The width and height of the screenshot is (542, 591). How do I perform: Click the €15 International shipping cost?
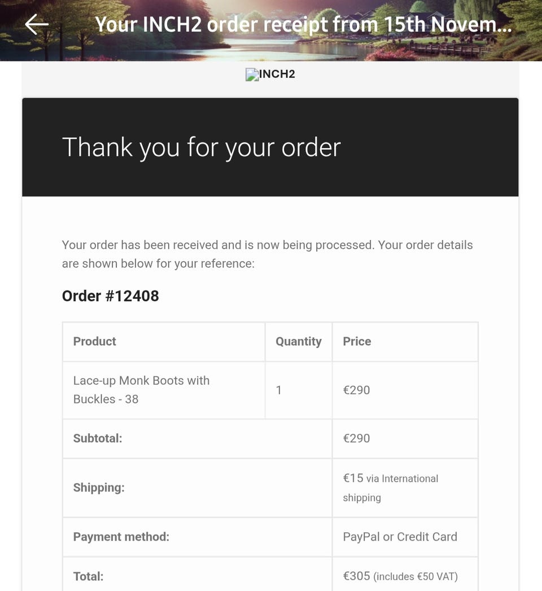click(390, 487)
